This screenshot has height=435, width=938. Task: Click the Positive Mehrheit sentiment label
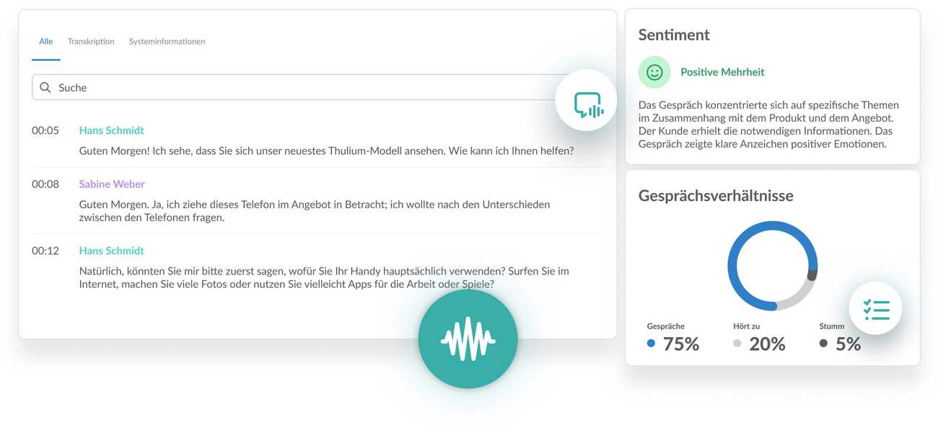coord(722,71)
